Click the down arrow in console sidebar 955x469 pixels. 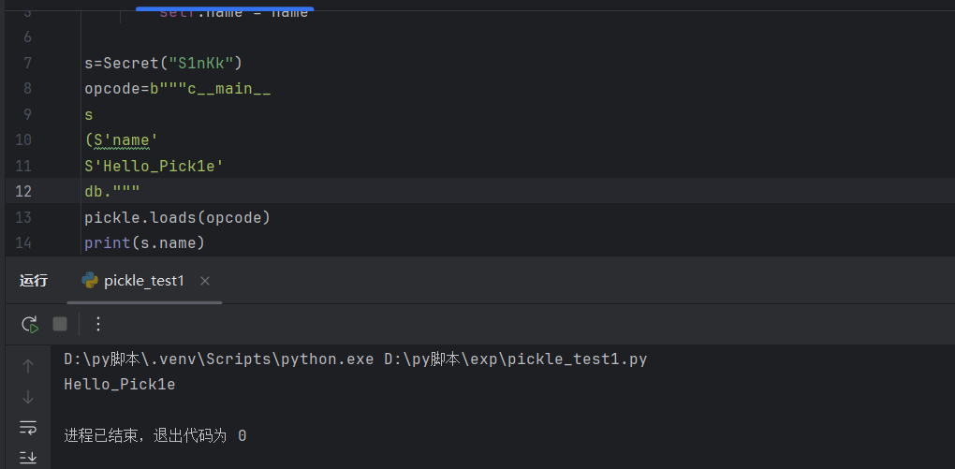click(28, 397)
